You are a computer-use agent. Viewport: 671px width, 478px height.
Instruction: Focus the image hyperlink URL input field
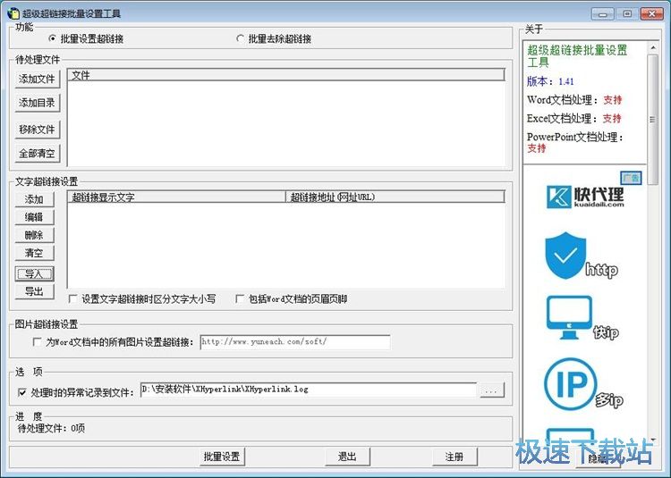click(295, 341)
